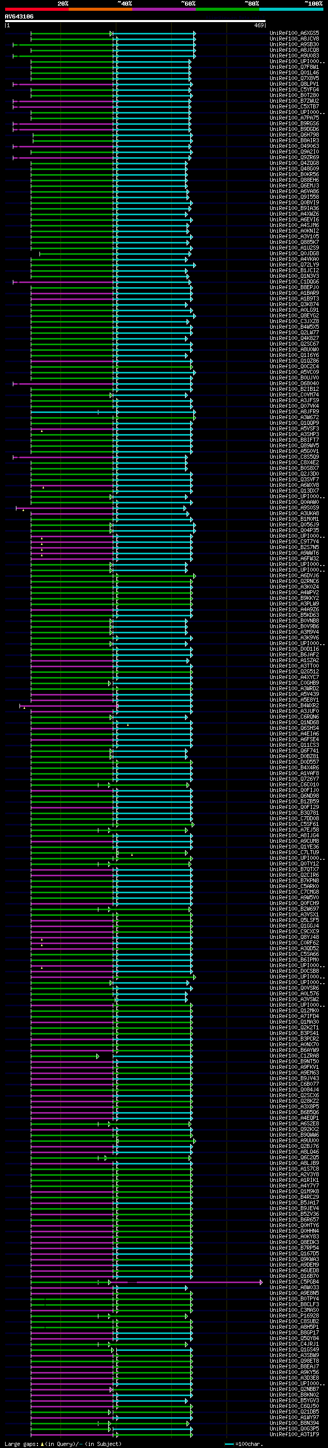Select the UniRef100_C8S5Q9 entry
328x1448 pixels.
click(x=294, y=457)
